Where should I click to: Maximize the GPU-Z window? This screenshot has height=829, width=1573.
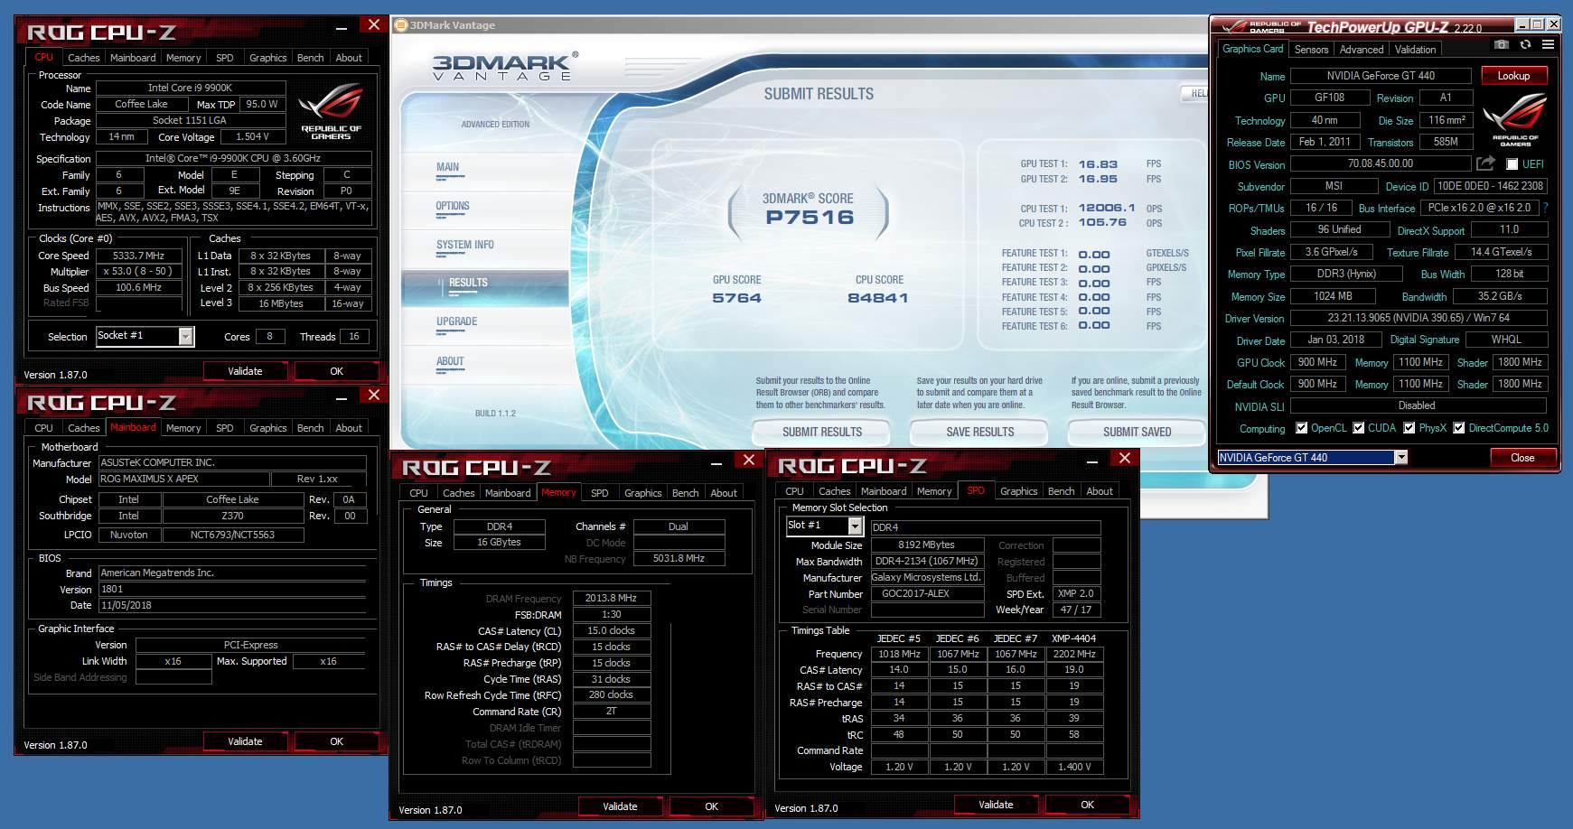pyautogui.click(x=1537, y=24)
